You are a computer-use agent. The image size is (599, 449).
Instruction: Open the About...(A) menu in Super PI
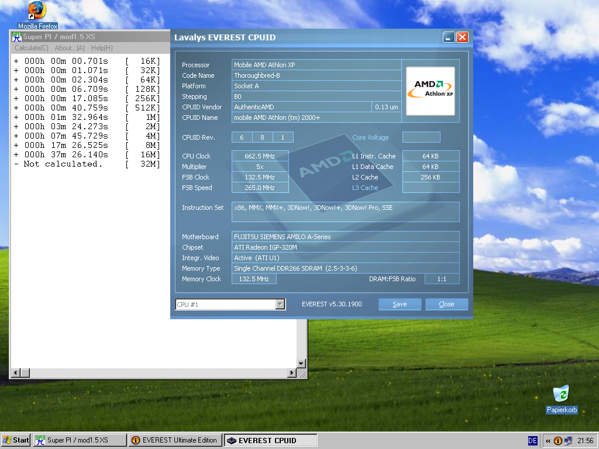click(x=70, y=48)
